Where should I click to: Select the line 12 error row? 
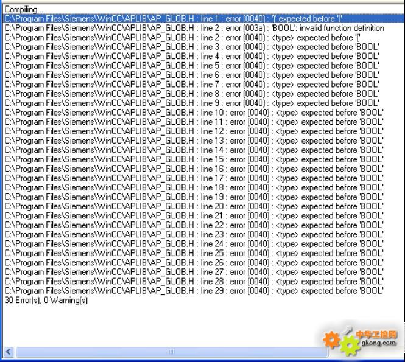click(194, 131)
